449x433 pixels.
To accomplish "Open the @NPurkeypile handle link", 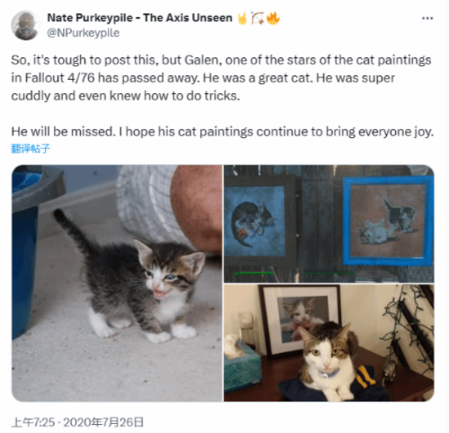I will click(83, 33).
